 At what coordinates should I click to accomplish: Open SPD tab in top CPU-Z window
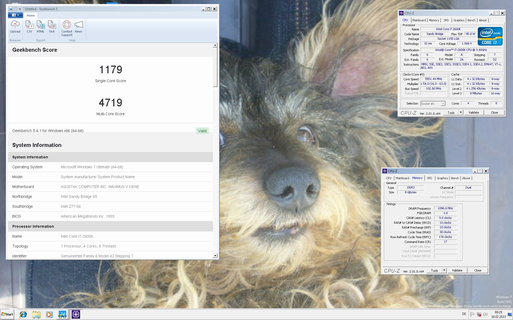[x=446, y=20]
